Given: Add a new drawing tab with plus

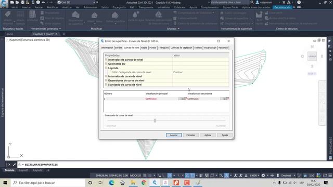Looking at the screenshot, I should pos(63,34).
